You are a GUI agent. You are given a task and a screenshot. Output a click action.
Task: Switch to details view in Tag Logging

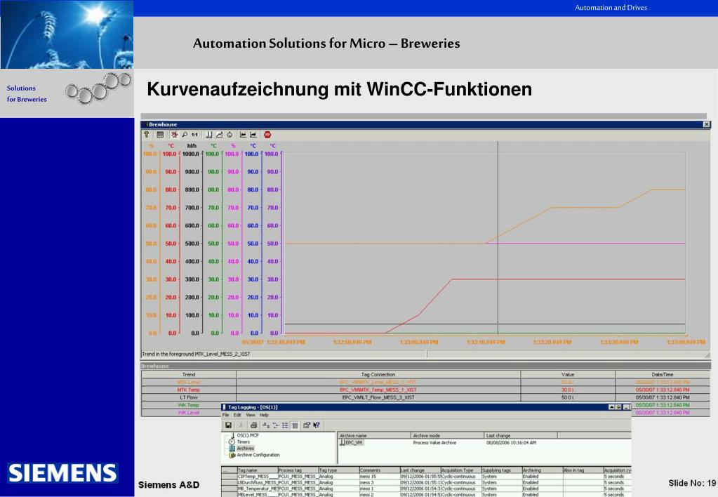pos(295,425)
